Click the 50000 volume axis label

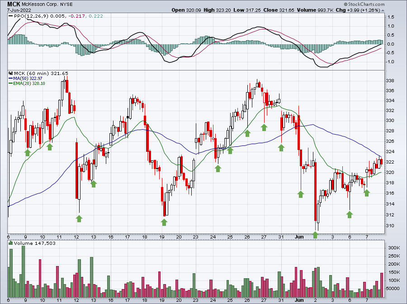pyautogui.click(x=393, y=289)
